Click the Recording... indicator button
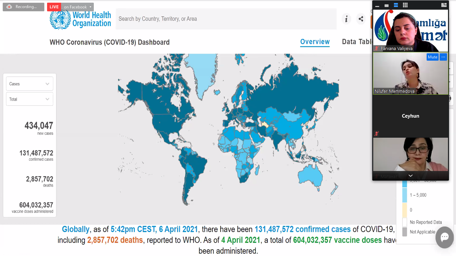Viewport: 456px width, 256px height. pyautogui.click(x=23, y=7)
